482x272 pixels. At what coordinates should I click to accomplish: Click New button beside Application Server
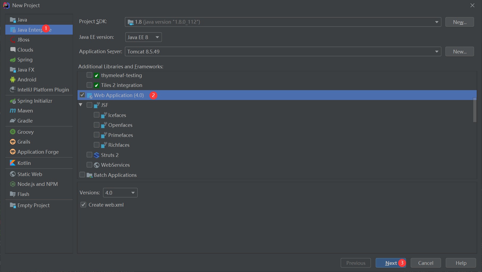click(459, 52)
